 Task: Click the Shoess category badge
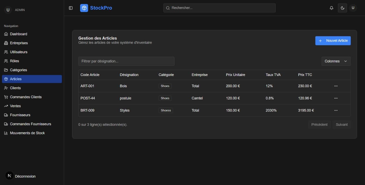166,110
